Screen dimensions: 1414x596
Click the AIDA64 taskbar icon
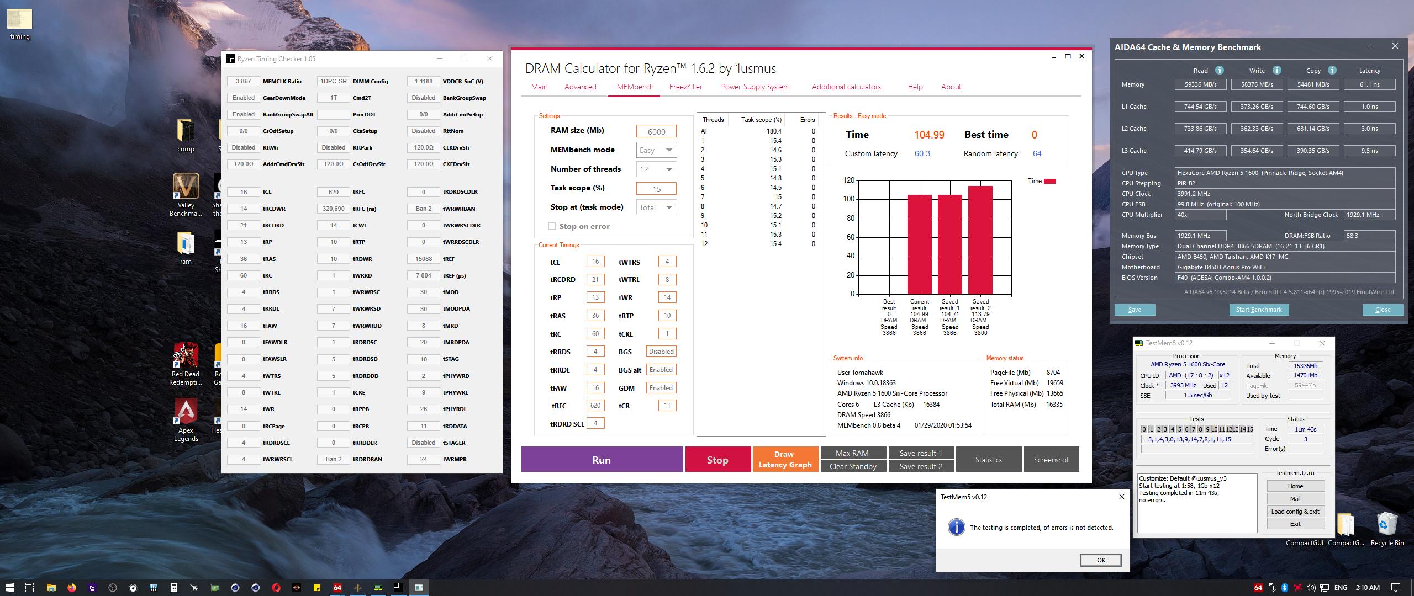337,587
